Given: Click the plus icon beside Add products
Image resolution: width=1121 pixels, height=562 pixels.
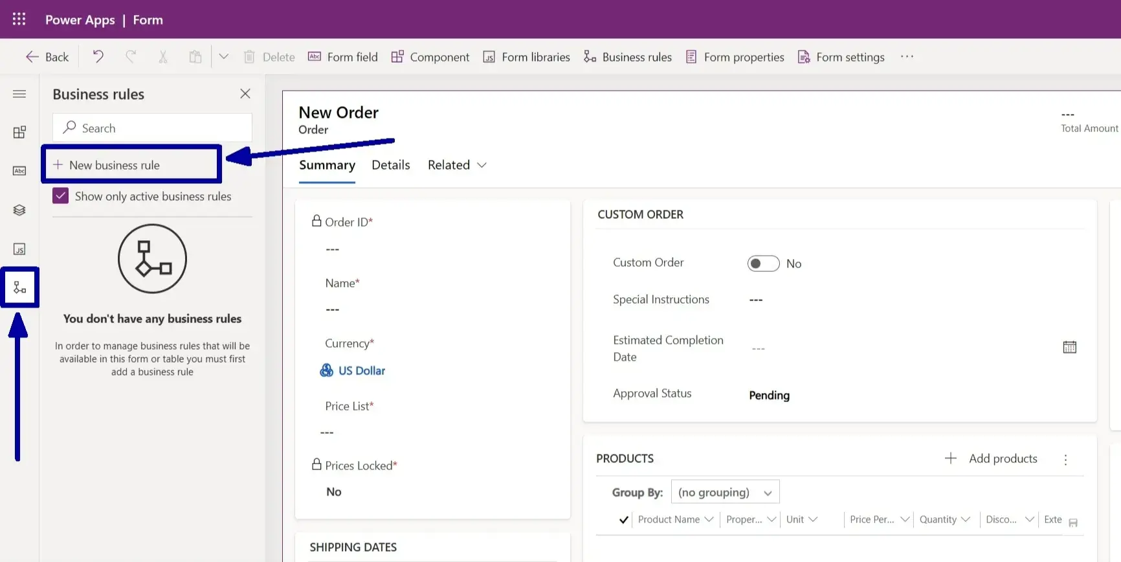Looking at the screenshot, I should tap(950, 458).
